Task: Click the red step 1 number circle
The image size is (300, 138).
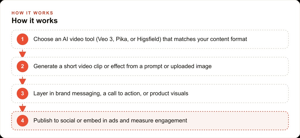Action: pyautogui.click(x=22, y=39)
